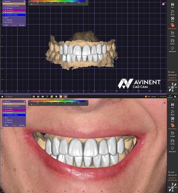
Task: Click view orientation cube in 3D model window
Action: click(x=172, y=87)
